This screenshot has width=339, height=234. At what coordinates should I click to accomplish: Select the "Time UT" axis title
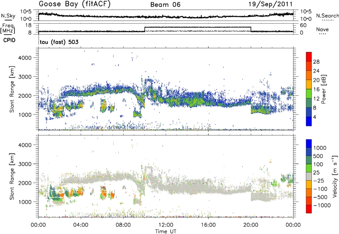click(166, 231)
